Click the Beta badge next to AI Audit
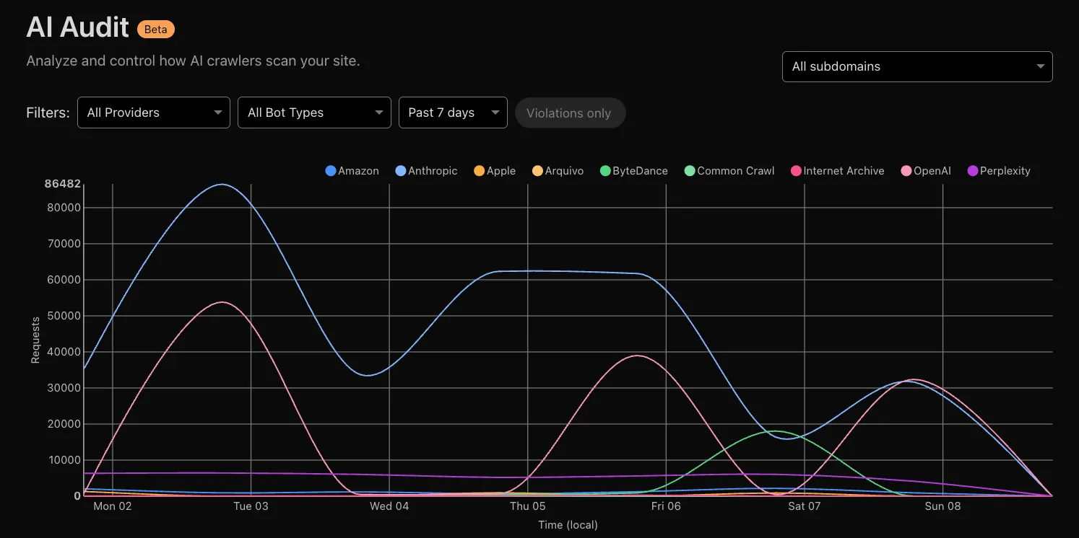Viewport: 1079px width, 538px height. click(x=155, y=29)
